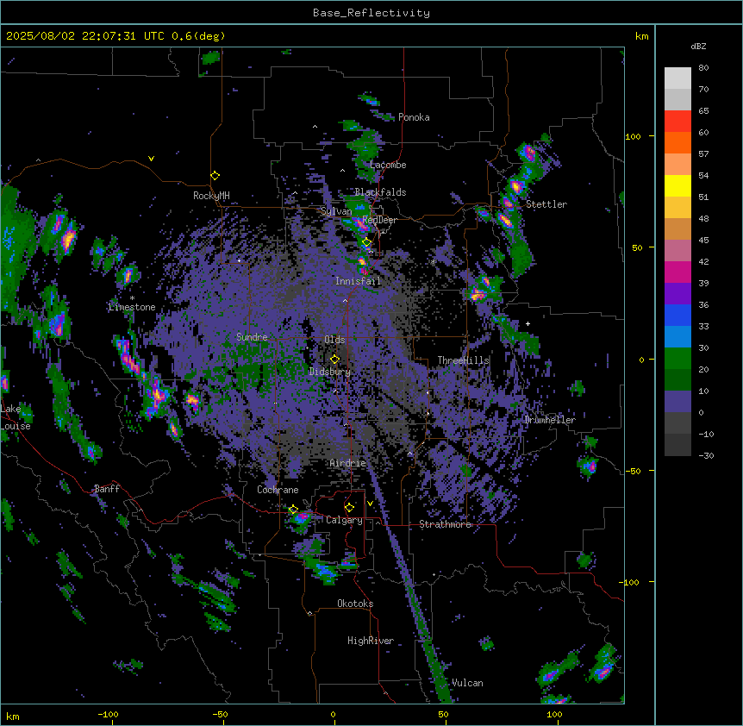Click the Olds city label
Image resolution: width=743 pixels, height=726 pixels.
[x=334, y=340]
